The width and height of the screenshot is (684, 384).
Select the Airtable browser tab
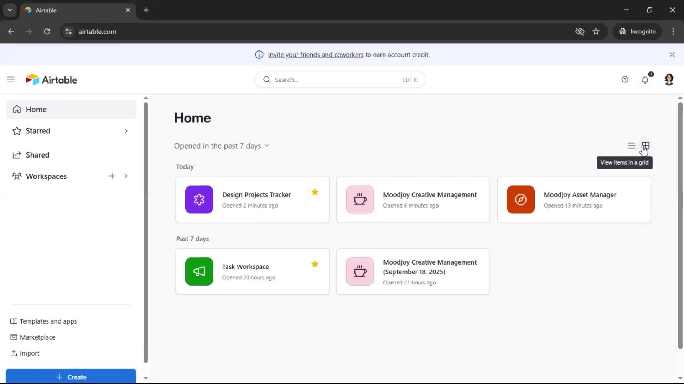78,10
